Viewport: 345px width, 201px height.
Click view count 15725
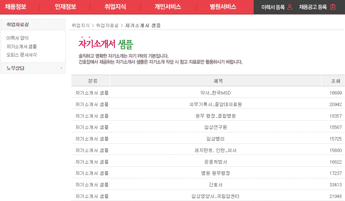[x=335, y=139]
